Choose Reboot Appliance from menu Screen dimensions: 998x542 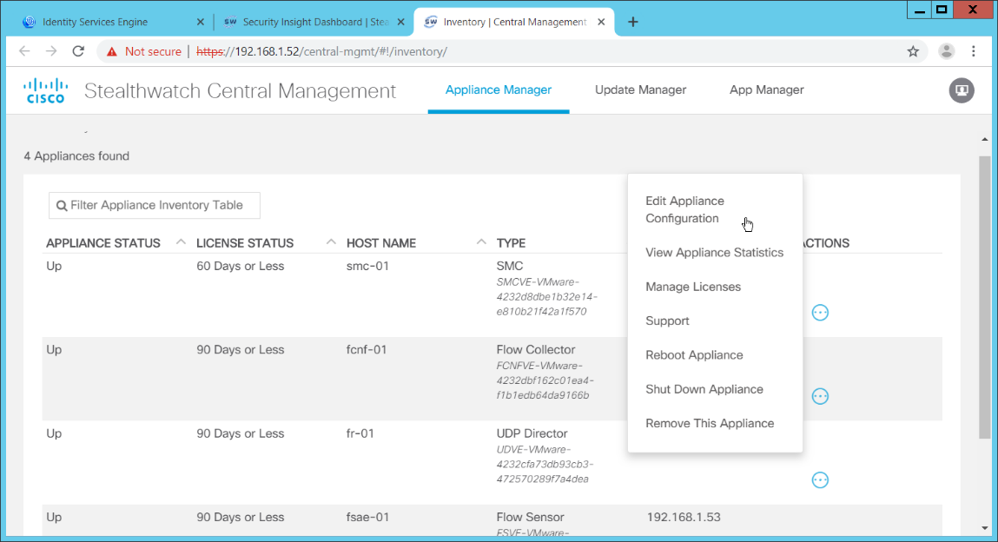(694, 355)
